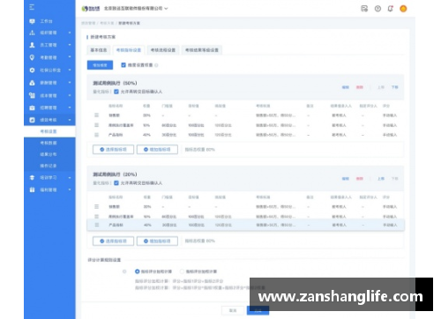
Task: Click the 下移 link in 50% section
Action: point(394,87)
